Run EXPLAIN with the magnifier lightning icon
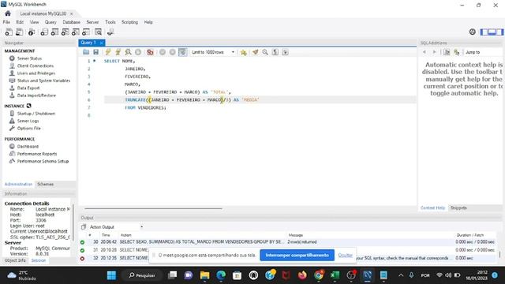Viewport: 505px width, 284px height. coord(128,52)
